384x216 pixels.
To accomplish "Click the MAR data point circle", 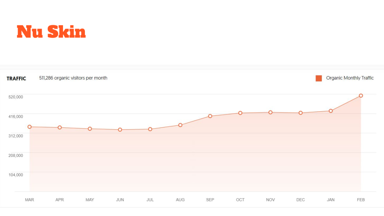I will coord(30,127).
